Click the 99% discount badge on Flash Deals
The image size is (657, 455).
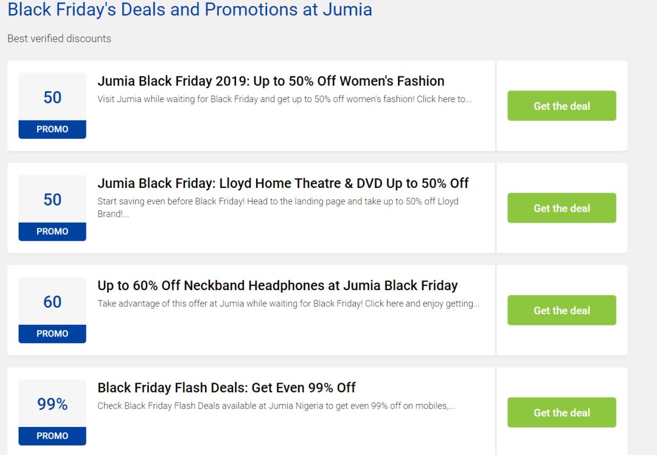52,404
